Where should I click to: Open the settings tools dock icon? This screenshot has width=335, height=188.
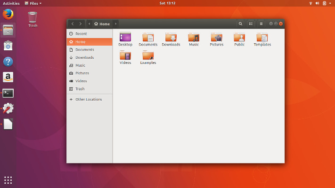pyautogui.click(x=8, y=109)
